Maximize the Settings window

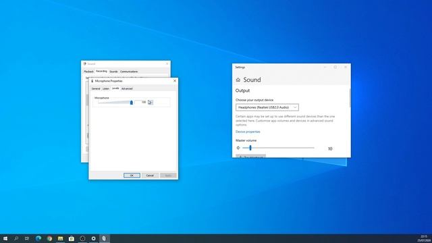(x=335, y=67)
